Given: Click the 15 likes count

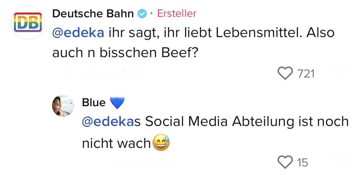Looking at the screenshot, I should (303, 162).
